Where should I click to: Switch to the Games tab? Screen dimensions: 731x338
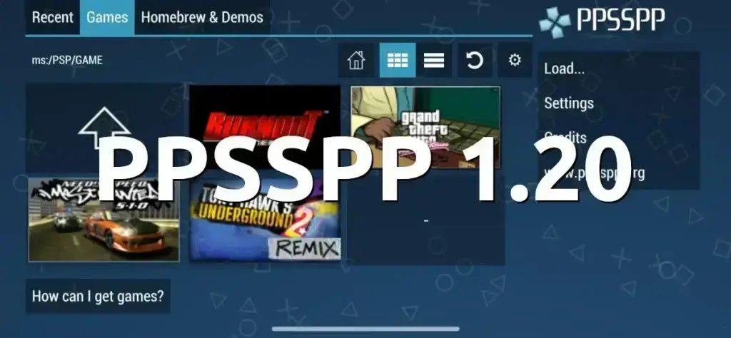coord(107,17)
